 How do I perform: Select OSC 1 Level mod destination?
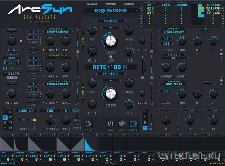point(213,8)
